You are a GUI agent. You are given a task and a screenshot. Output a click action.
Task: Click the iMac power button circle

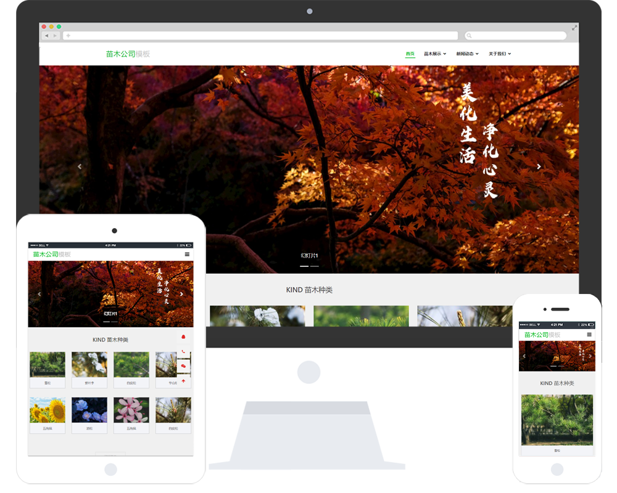click(x=309, y=372)
